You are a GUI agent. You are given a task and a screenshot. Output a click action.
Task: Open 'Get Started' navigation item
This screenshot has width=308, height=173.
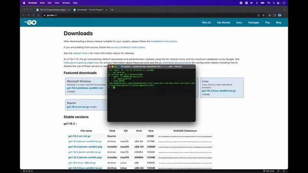pyautogui.click(x=223, y=23)
